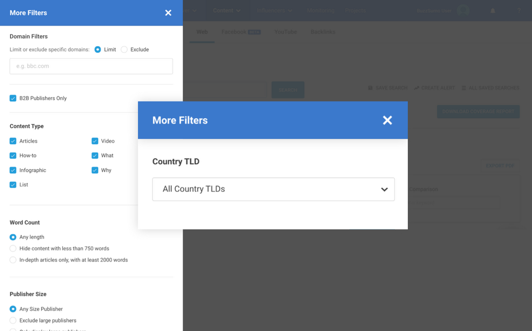Viewport: 532px width, 331px height.
Task: Click the All Saved Searches list icon
Action: point(464,88)
